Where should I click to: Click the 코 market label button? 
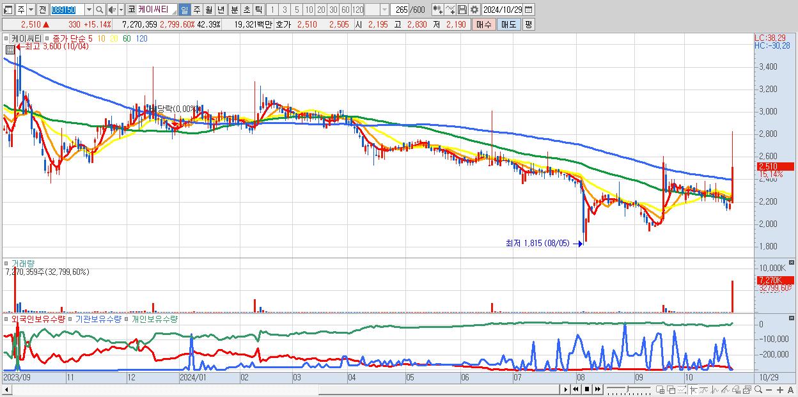point(131,10)
